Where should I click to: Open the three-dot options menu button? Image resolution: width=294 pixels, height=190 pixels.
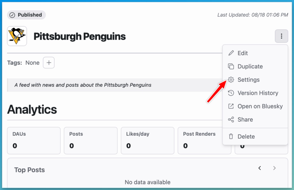(281, 36)
